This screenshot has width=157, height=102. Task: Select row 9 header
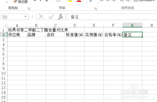[3, 68]
